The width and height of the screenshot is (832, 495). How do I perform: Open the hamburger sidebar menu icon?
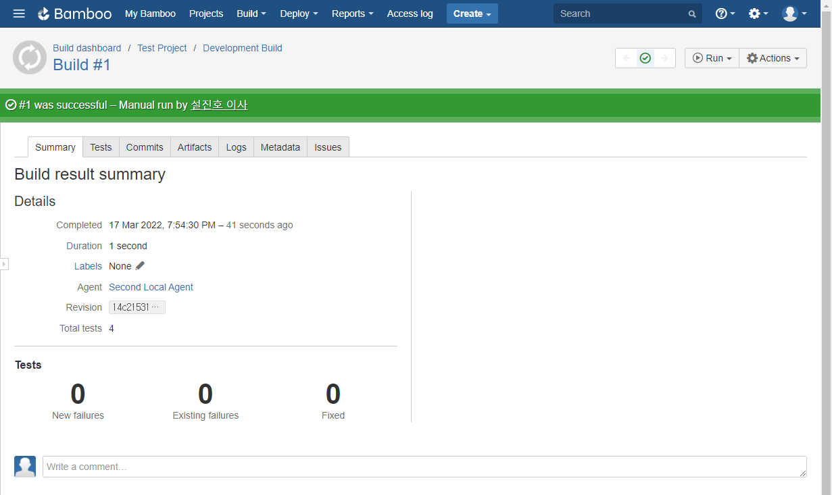[19, 14]
